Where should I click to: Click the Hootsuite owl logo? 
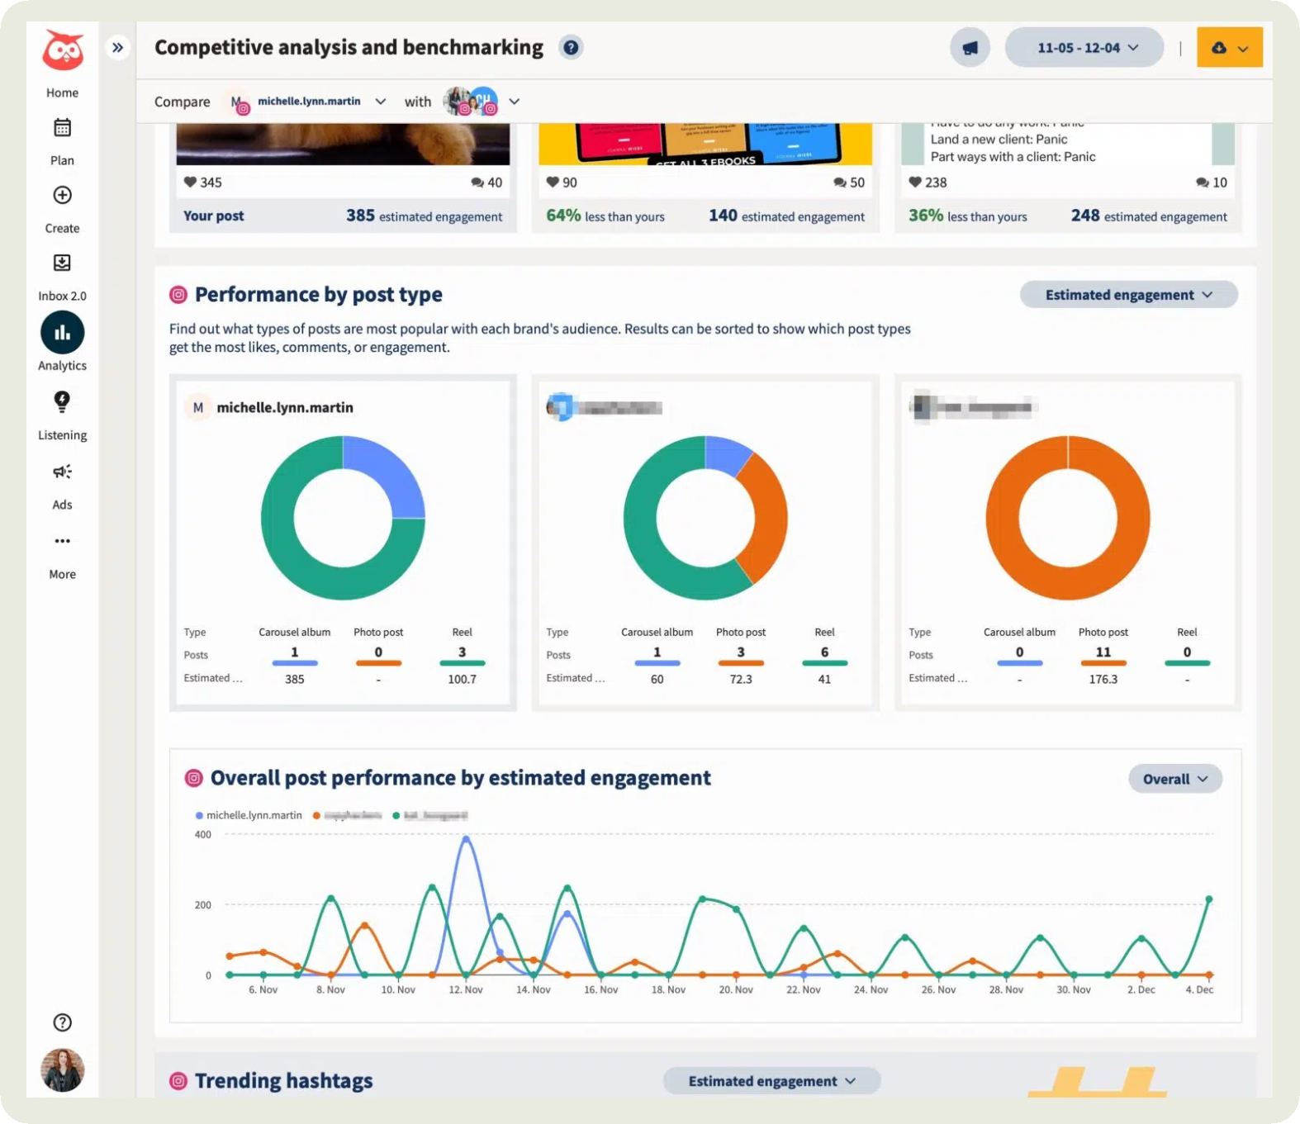coord(63,51)
